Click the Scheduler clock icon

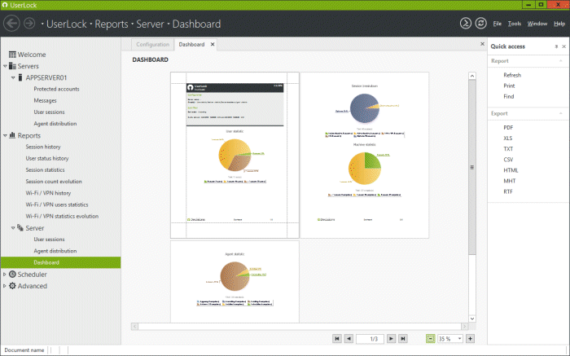12,275
